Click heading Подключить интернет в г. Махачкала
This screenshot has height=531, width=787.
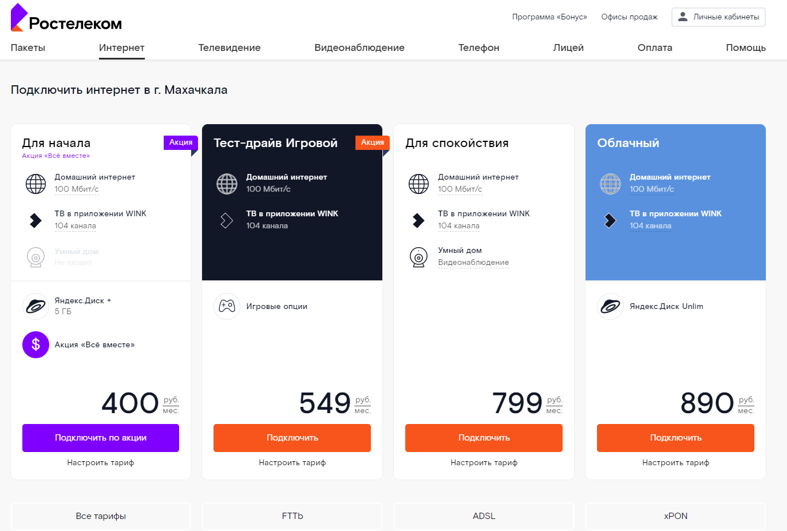click(119, 90)
